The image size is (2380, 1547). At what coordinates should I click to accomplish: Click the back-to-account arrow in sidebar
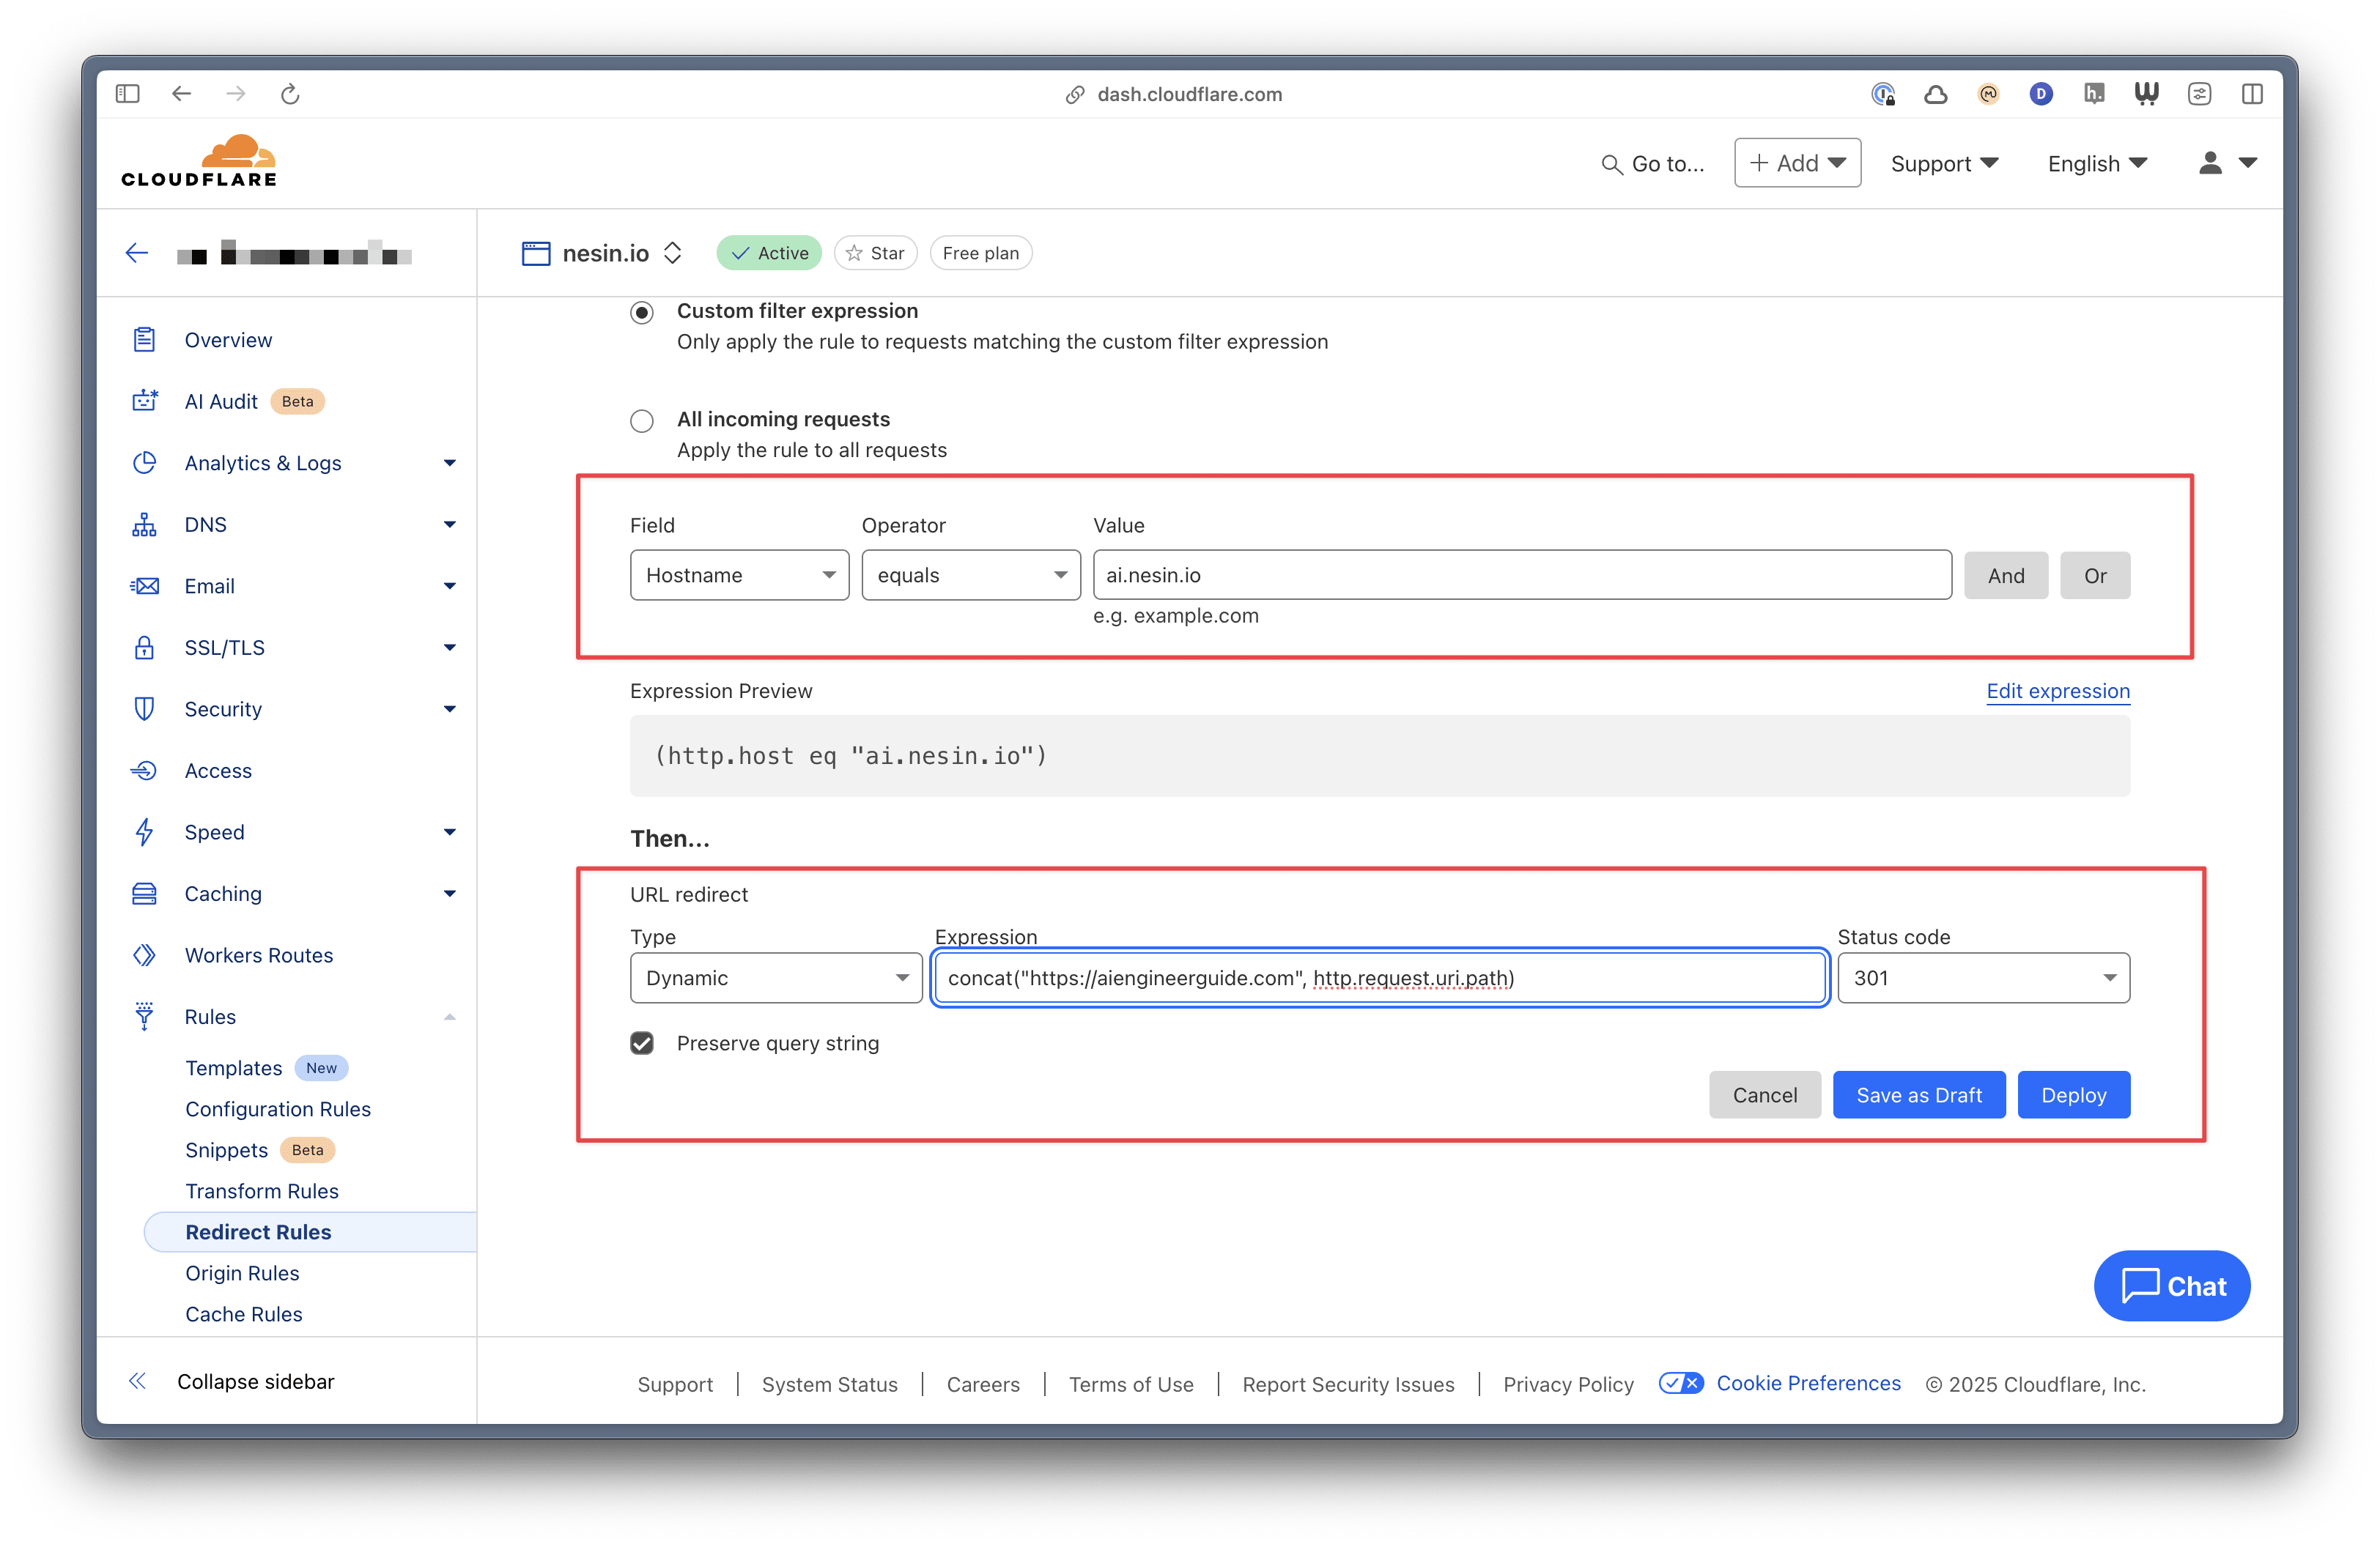coord(137,253)
